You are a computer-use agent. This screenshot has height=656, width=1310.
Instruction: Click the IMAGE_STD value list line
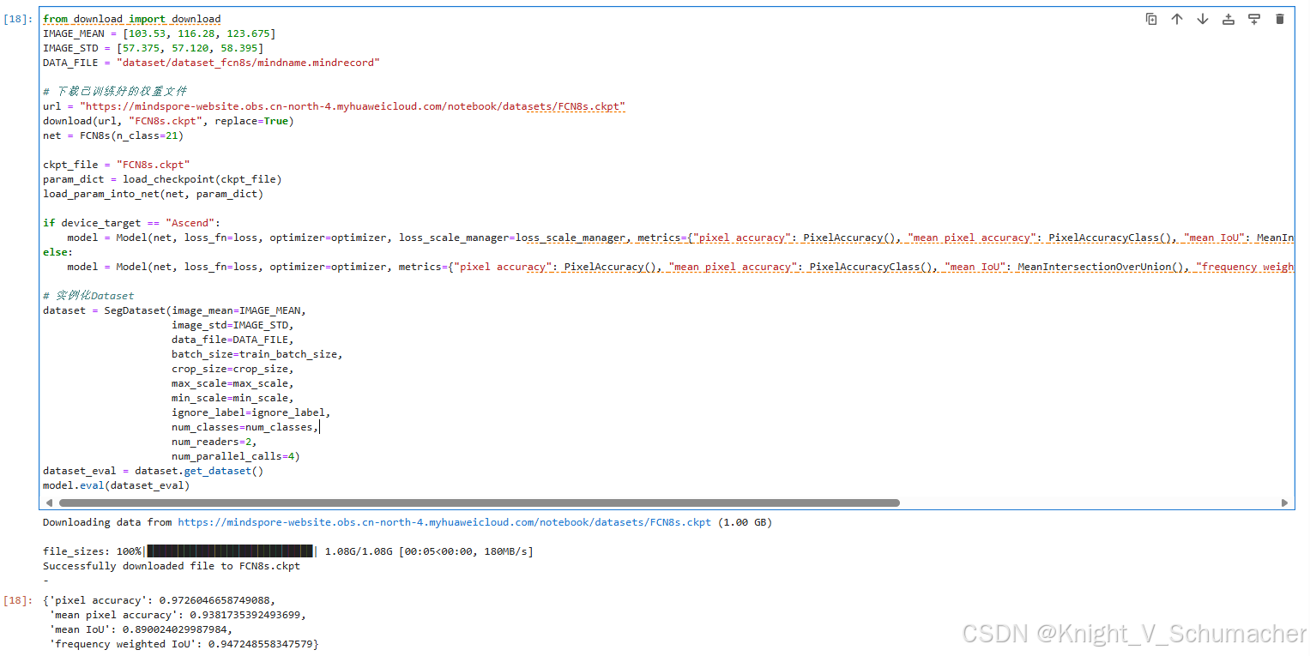point(153,48)
